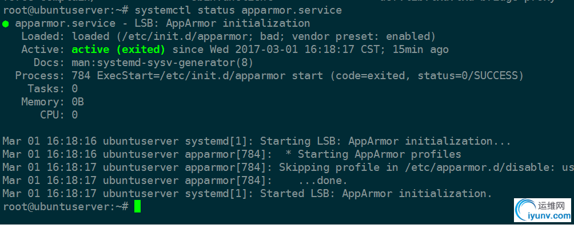Click the 'Started LSB: AppArmor initialization.' log line
Image resolution: width=574 pixels, height=225 pixels.
click(247, 194)
